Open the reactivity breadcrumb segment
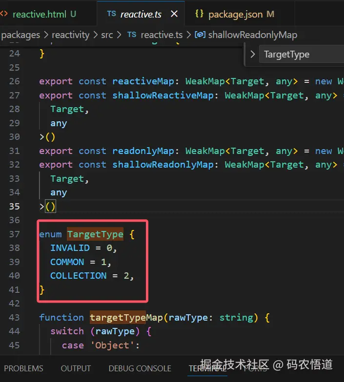This screenshot has height=382, width=344. pos(70,35)
